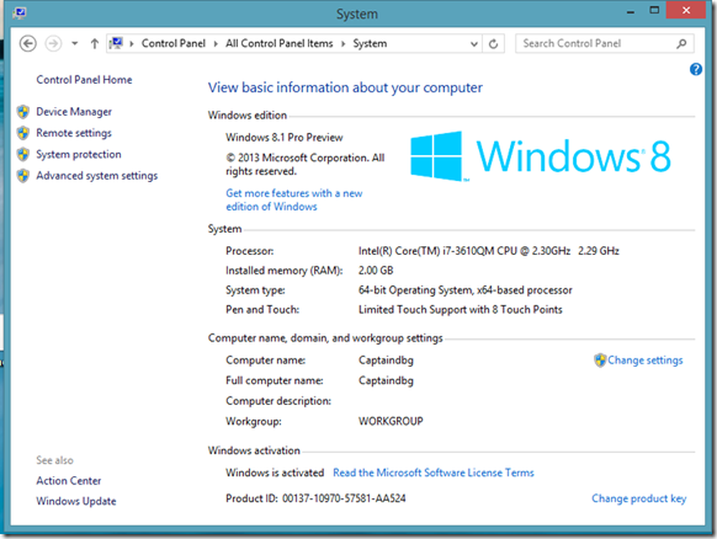Screen dimensions: 717x539
Task: Click the System window title bar icon
Action: [x=19, y=13]
